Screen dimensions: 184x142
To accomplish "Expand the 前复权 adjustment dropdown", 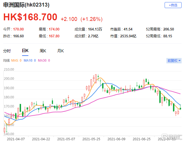I will click(174, 61).
